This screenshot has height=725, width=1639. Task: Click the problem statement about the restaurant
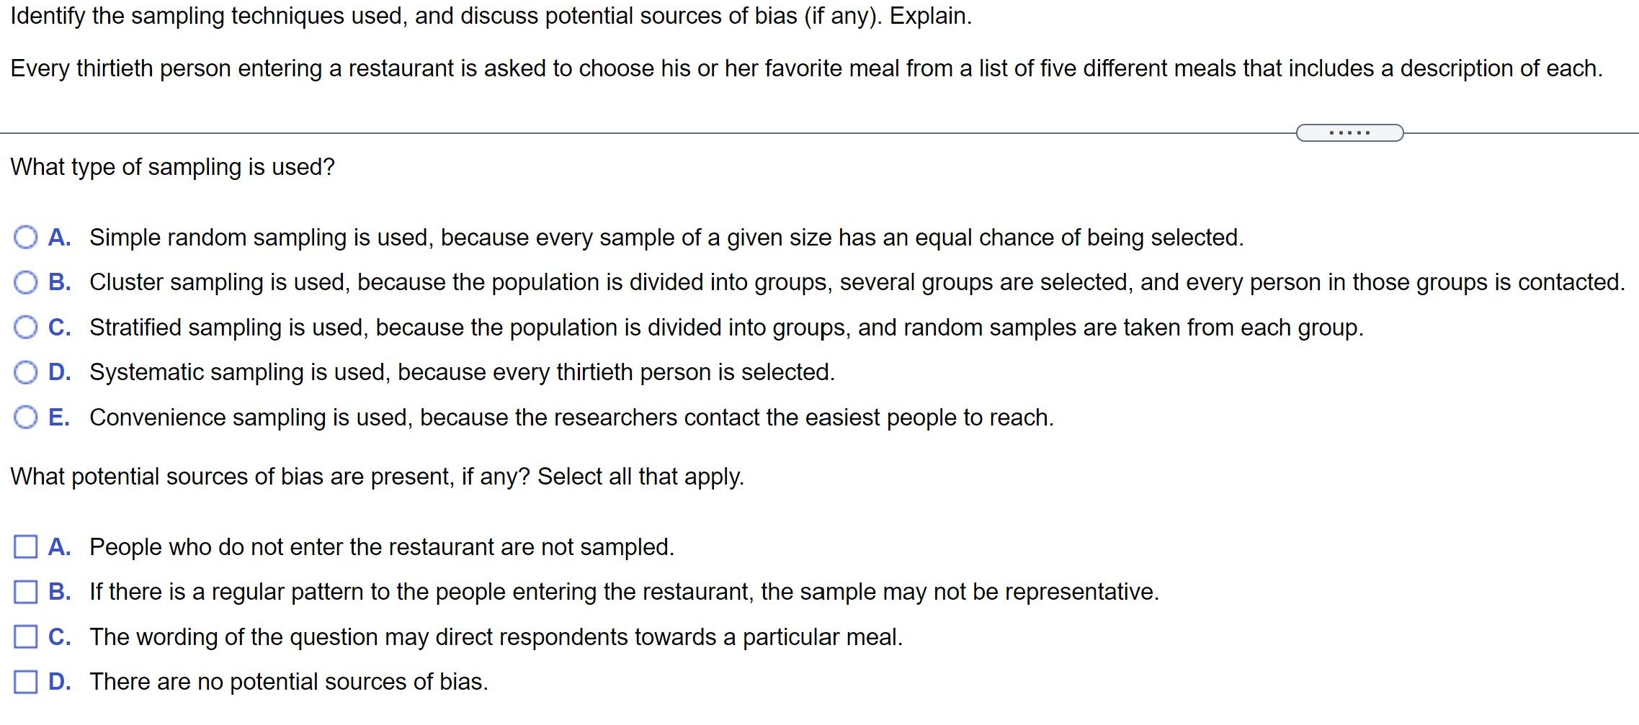pyautogui.click(x=792, y=69)
